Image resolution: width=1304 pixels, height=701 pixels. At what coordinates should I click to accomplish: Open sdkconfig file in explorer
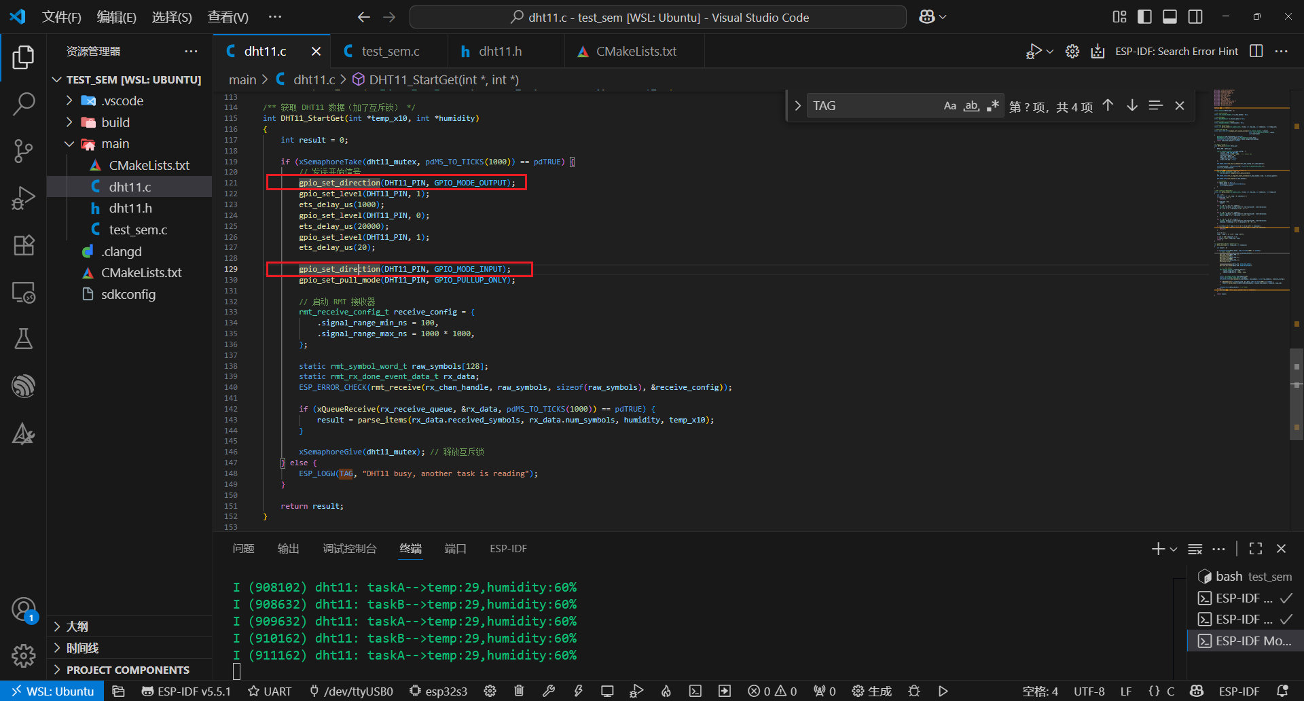[128, 294]
